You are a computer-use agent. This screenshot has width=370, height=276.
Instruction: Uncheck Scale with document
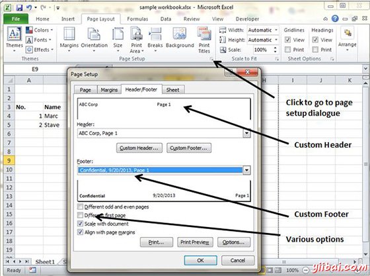click(80, 224)
